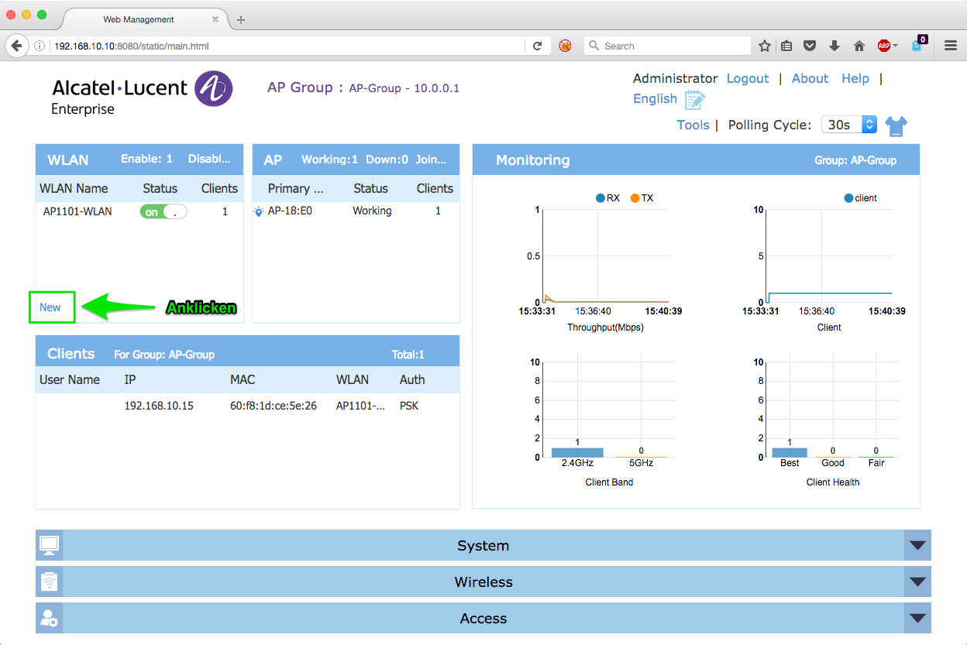The width and height of the screenshot is (967, 645).
Task: Click the Logout link
Action: tap(747, 78)
